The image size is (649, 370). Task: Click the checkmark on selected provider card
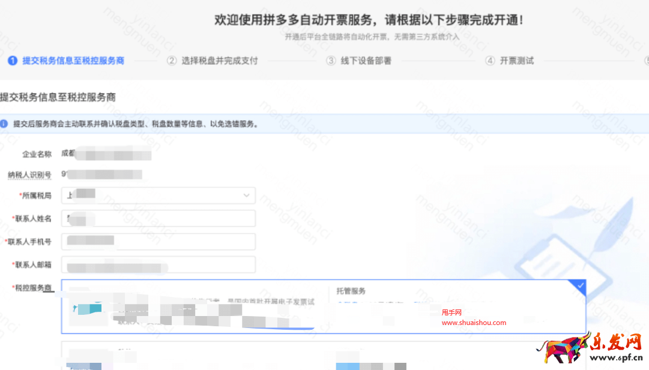point(581,285)
